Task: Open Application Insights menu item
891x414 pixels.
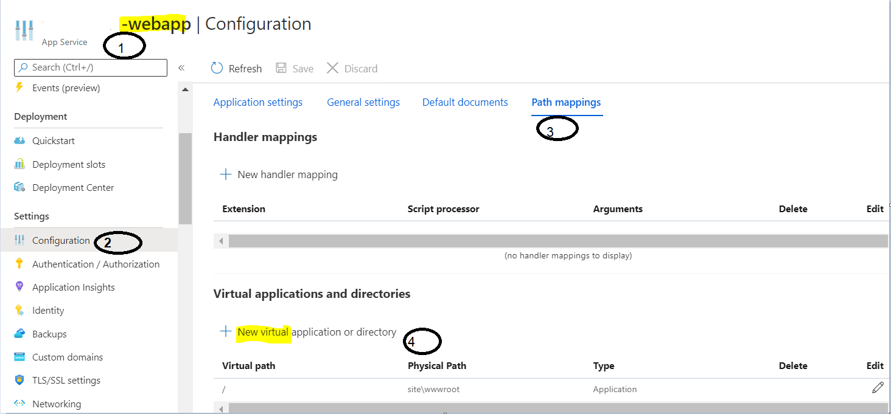Action: 74,287
